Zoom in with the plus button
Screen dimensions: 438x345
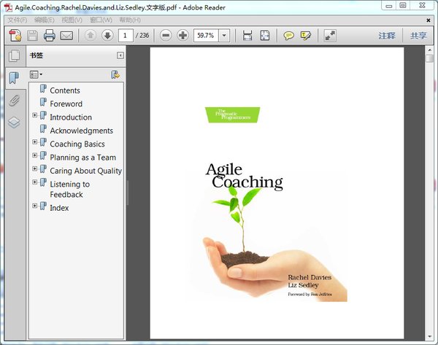coord(182,36)
